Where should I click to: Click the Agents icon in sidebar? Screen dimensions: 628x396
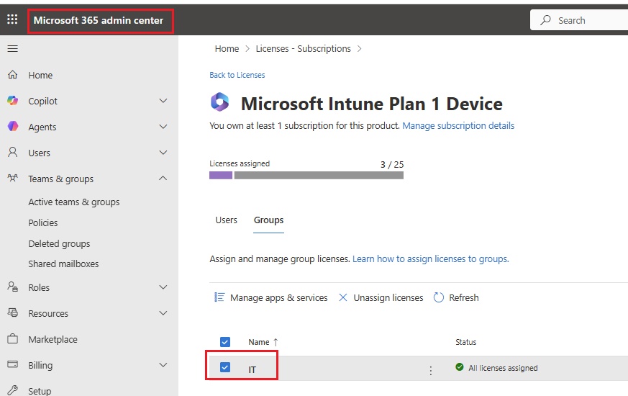tap(12, 127)
